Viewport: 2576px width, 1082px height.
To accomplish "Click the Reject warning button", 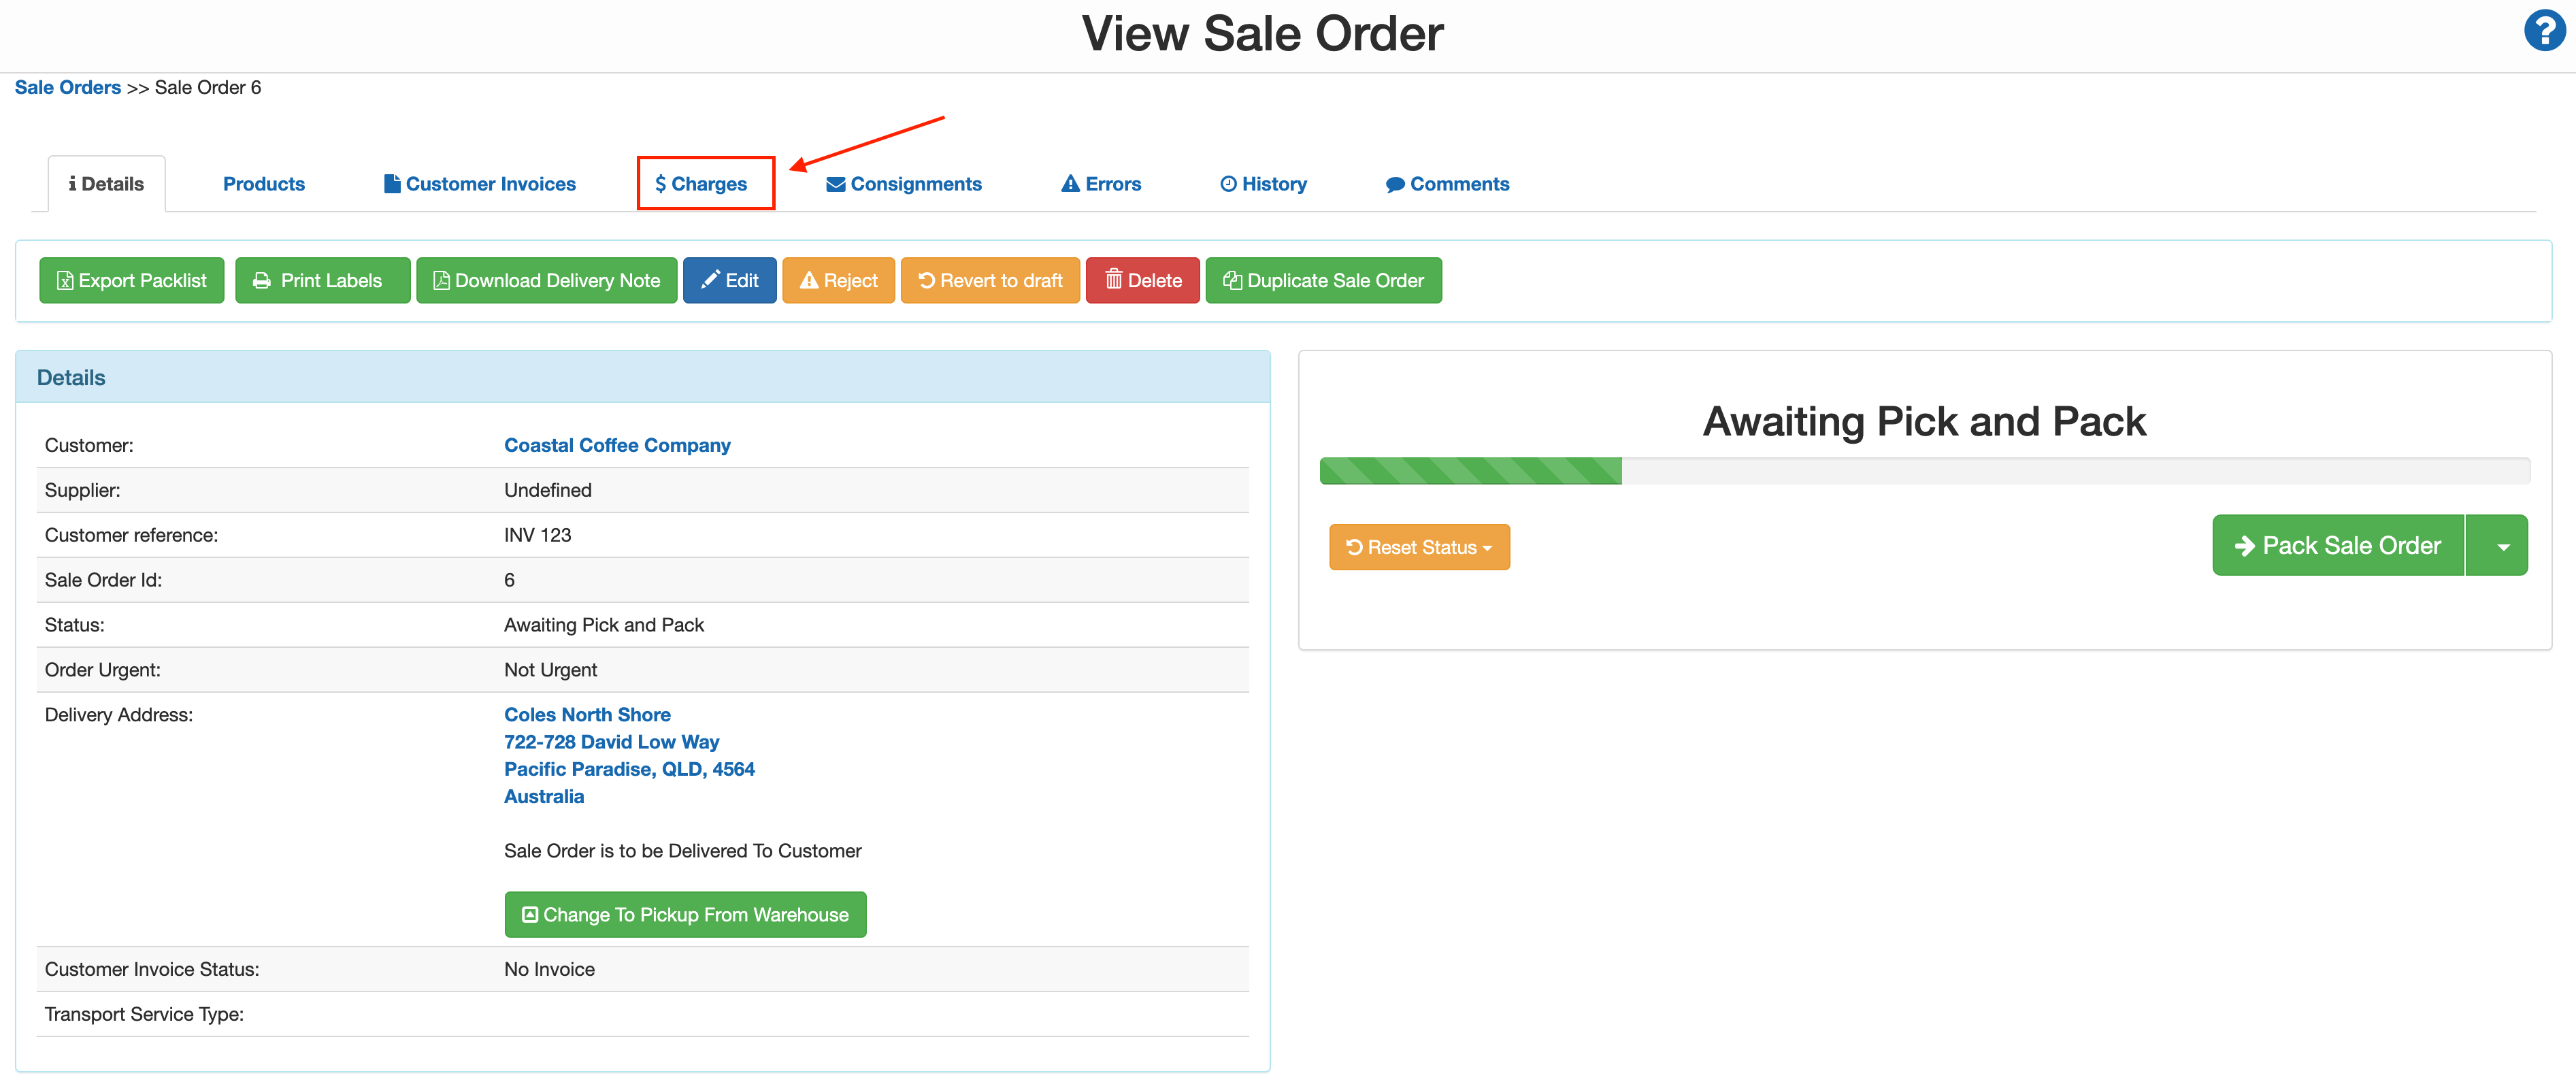I will (x=838, y=280).
